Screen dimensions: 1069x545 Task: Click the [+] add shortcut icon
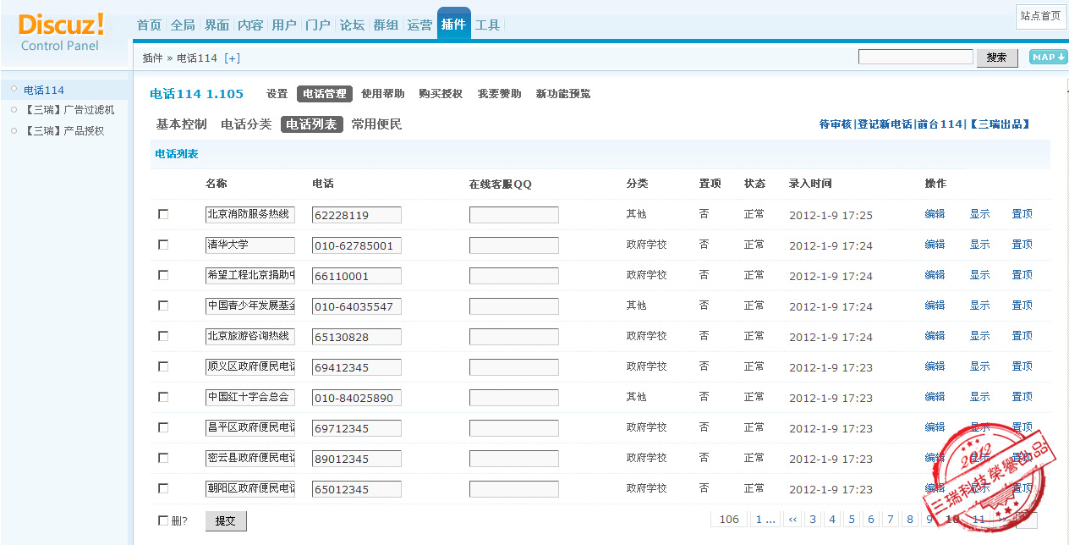click(232, 58)
